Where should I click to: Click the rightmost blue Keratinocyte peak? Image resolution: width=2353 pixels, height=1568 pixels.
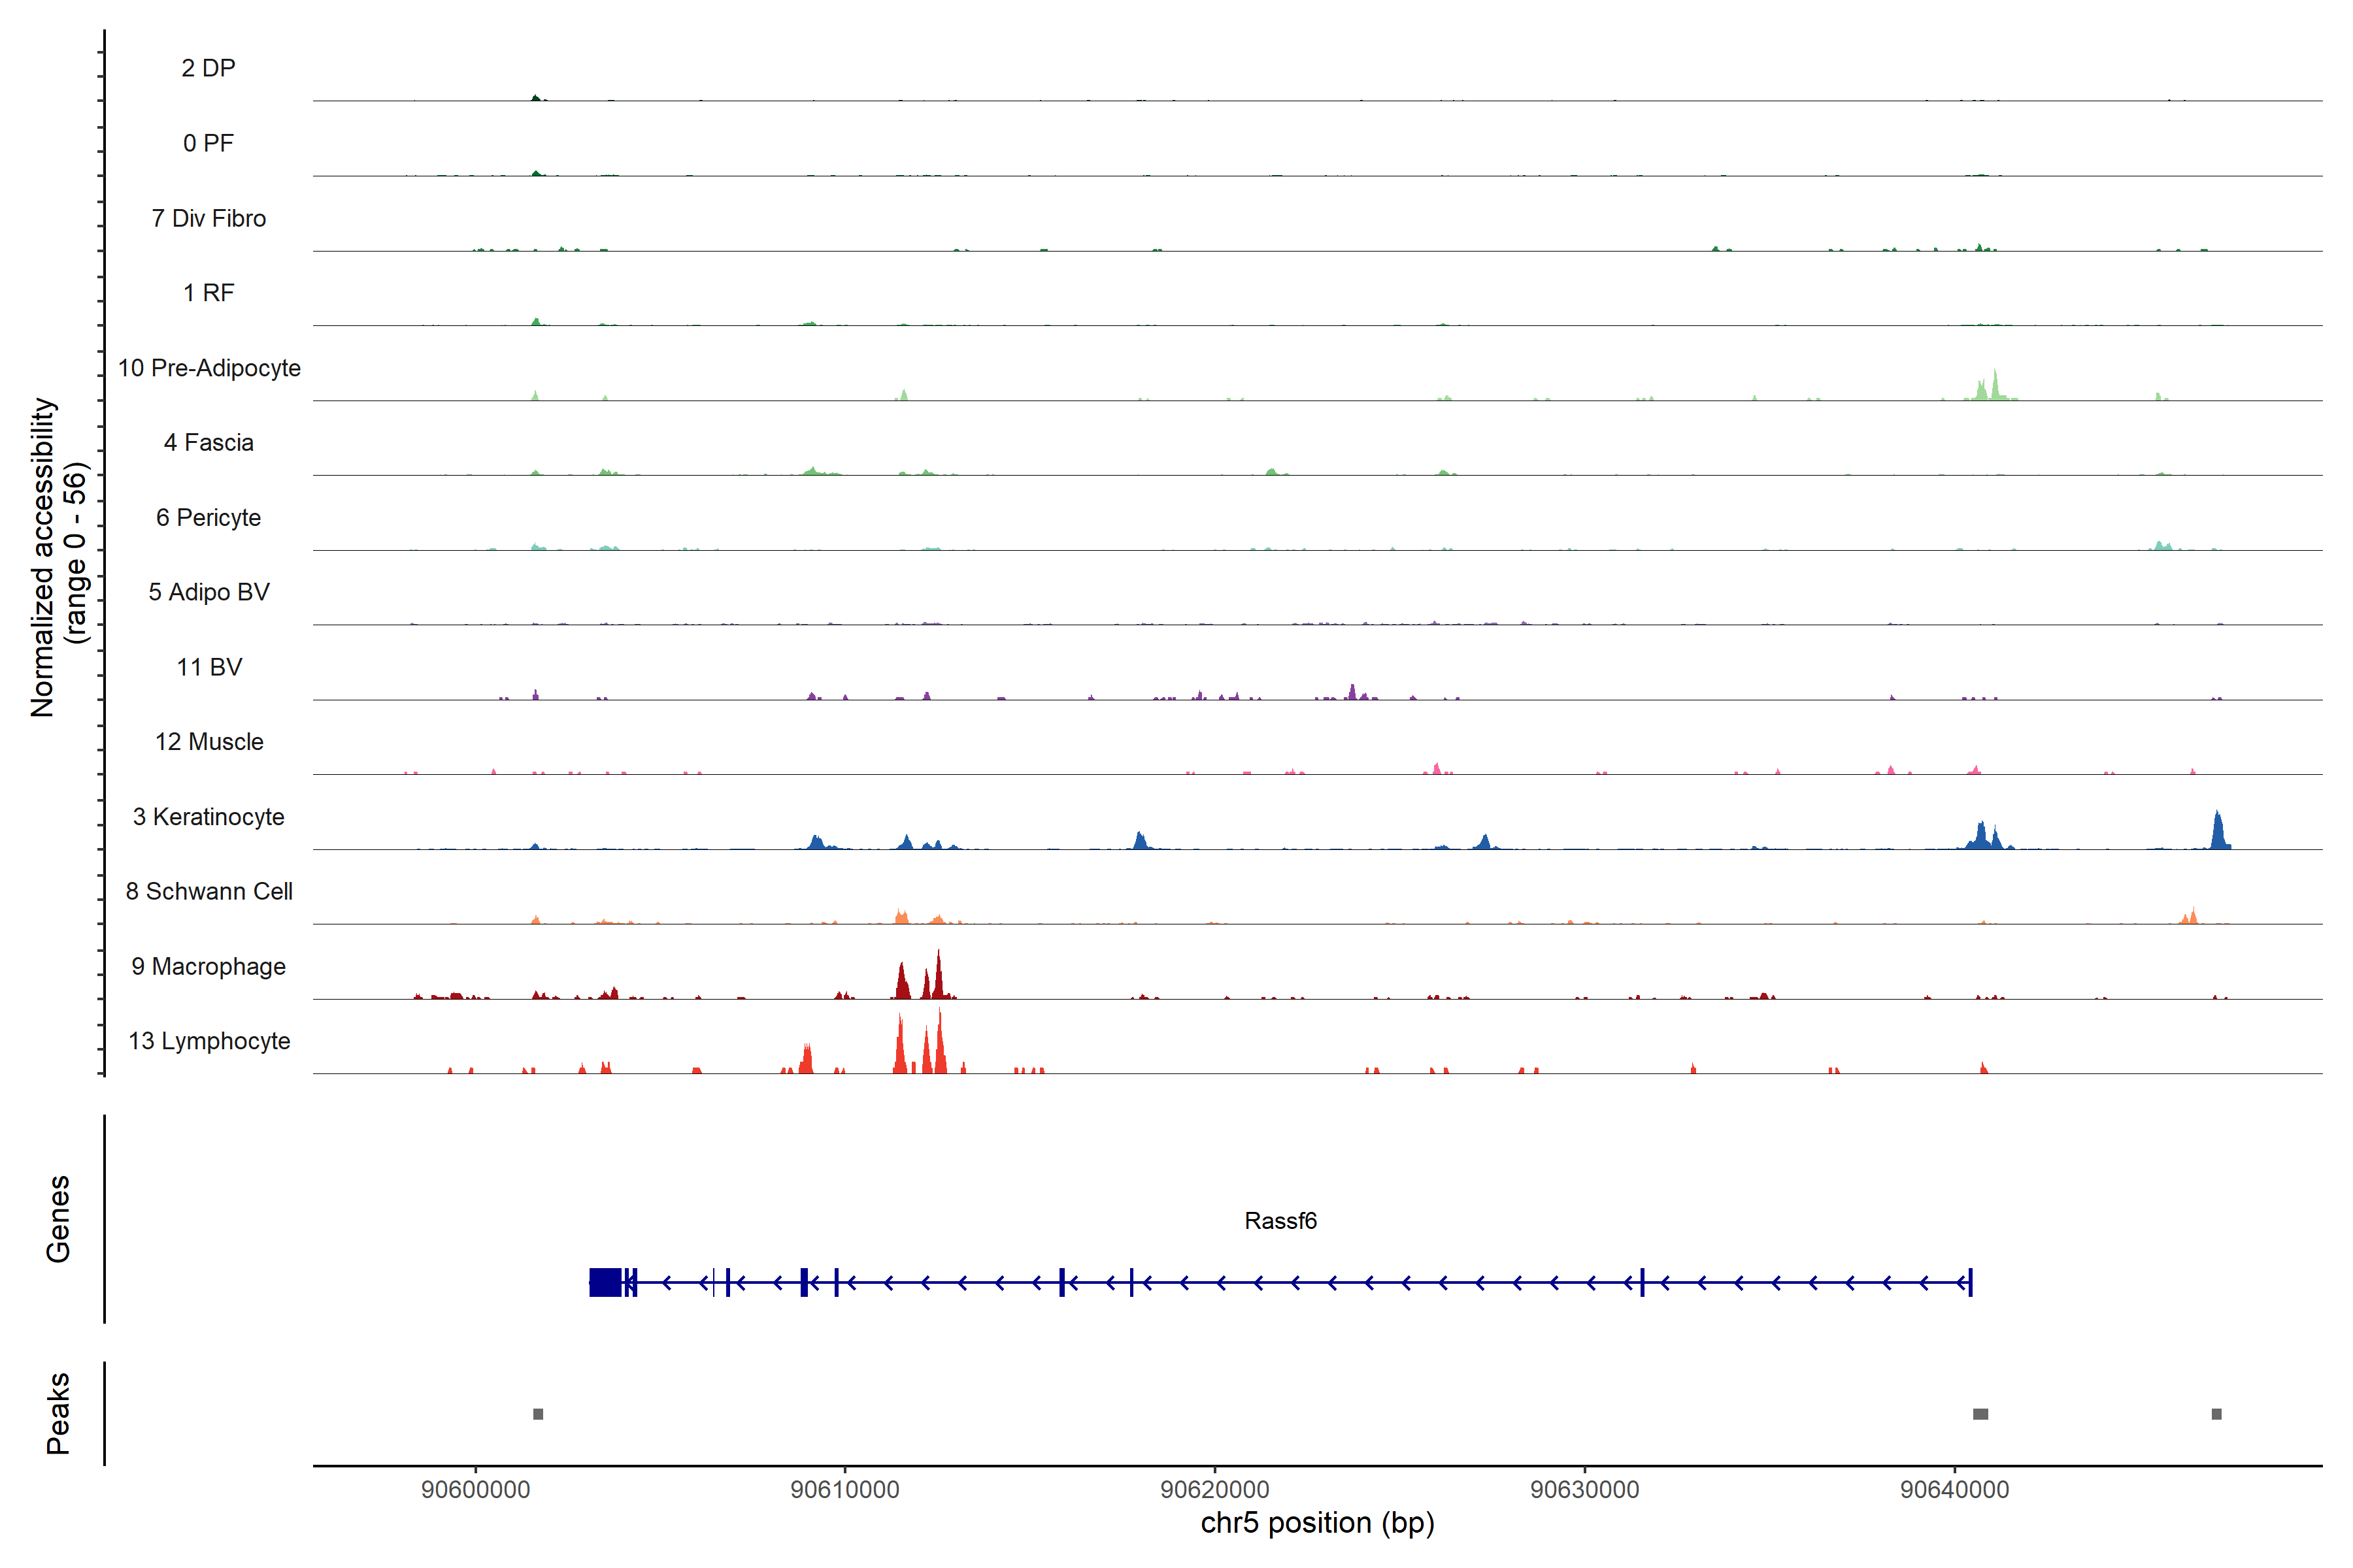(x=2218, y=832)
